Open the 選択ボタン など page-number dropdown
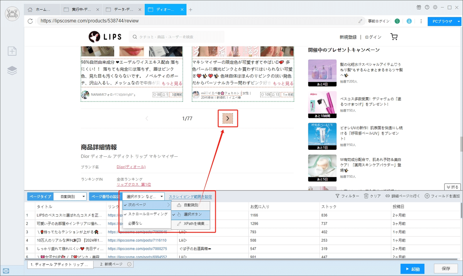This screenshot has width=463, height=276. [144, 196]
